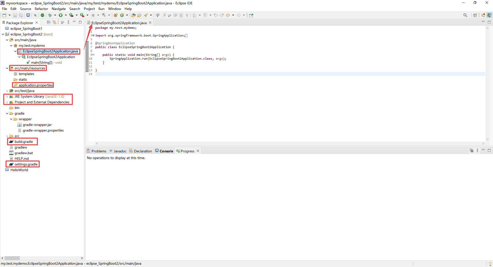Toggle the Show Whitespace Characters pilcrow button
The height and width of the screenshot is (267, 493).
(x=187, y=15)
